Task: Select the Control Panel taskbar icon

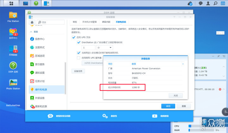Action: tap(47, 3)
